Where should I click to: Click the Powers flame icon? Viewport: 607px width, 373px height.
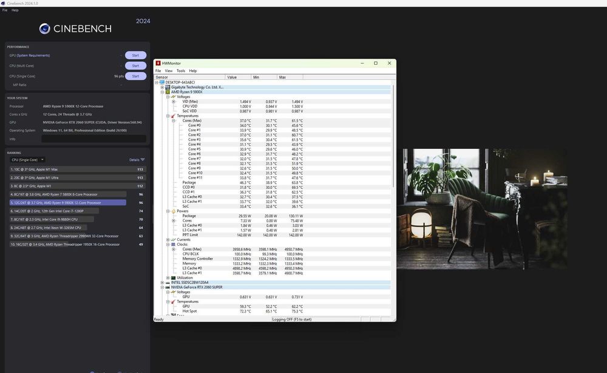coord(173,211)
